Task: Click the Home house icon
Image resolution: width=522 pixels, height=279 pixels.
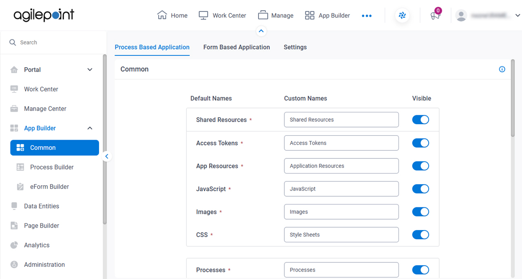Action: click(x=162, y=15)
